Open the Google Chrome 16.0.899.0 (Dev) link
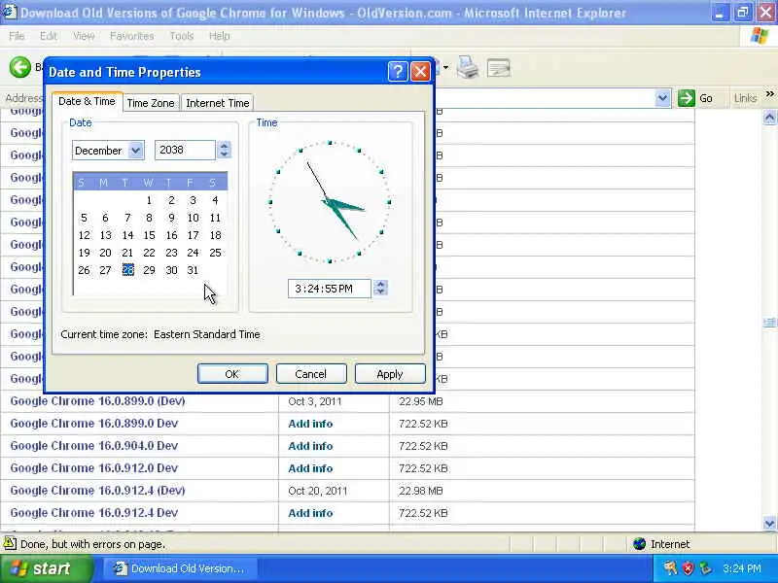778x583 pixels. pyautogui.click(x=97, y=401)
